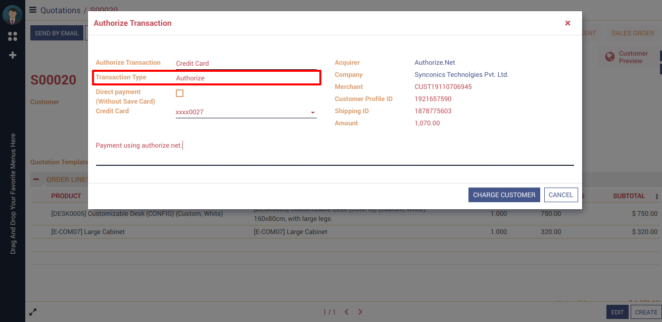The width and height of the screenshot is (662, 322).
Task: Toggle the hamburger menu icon
Action: (33, 10)
